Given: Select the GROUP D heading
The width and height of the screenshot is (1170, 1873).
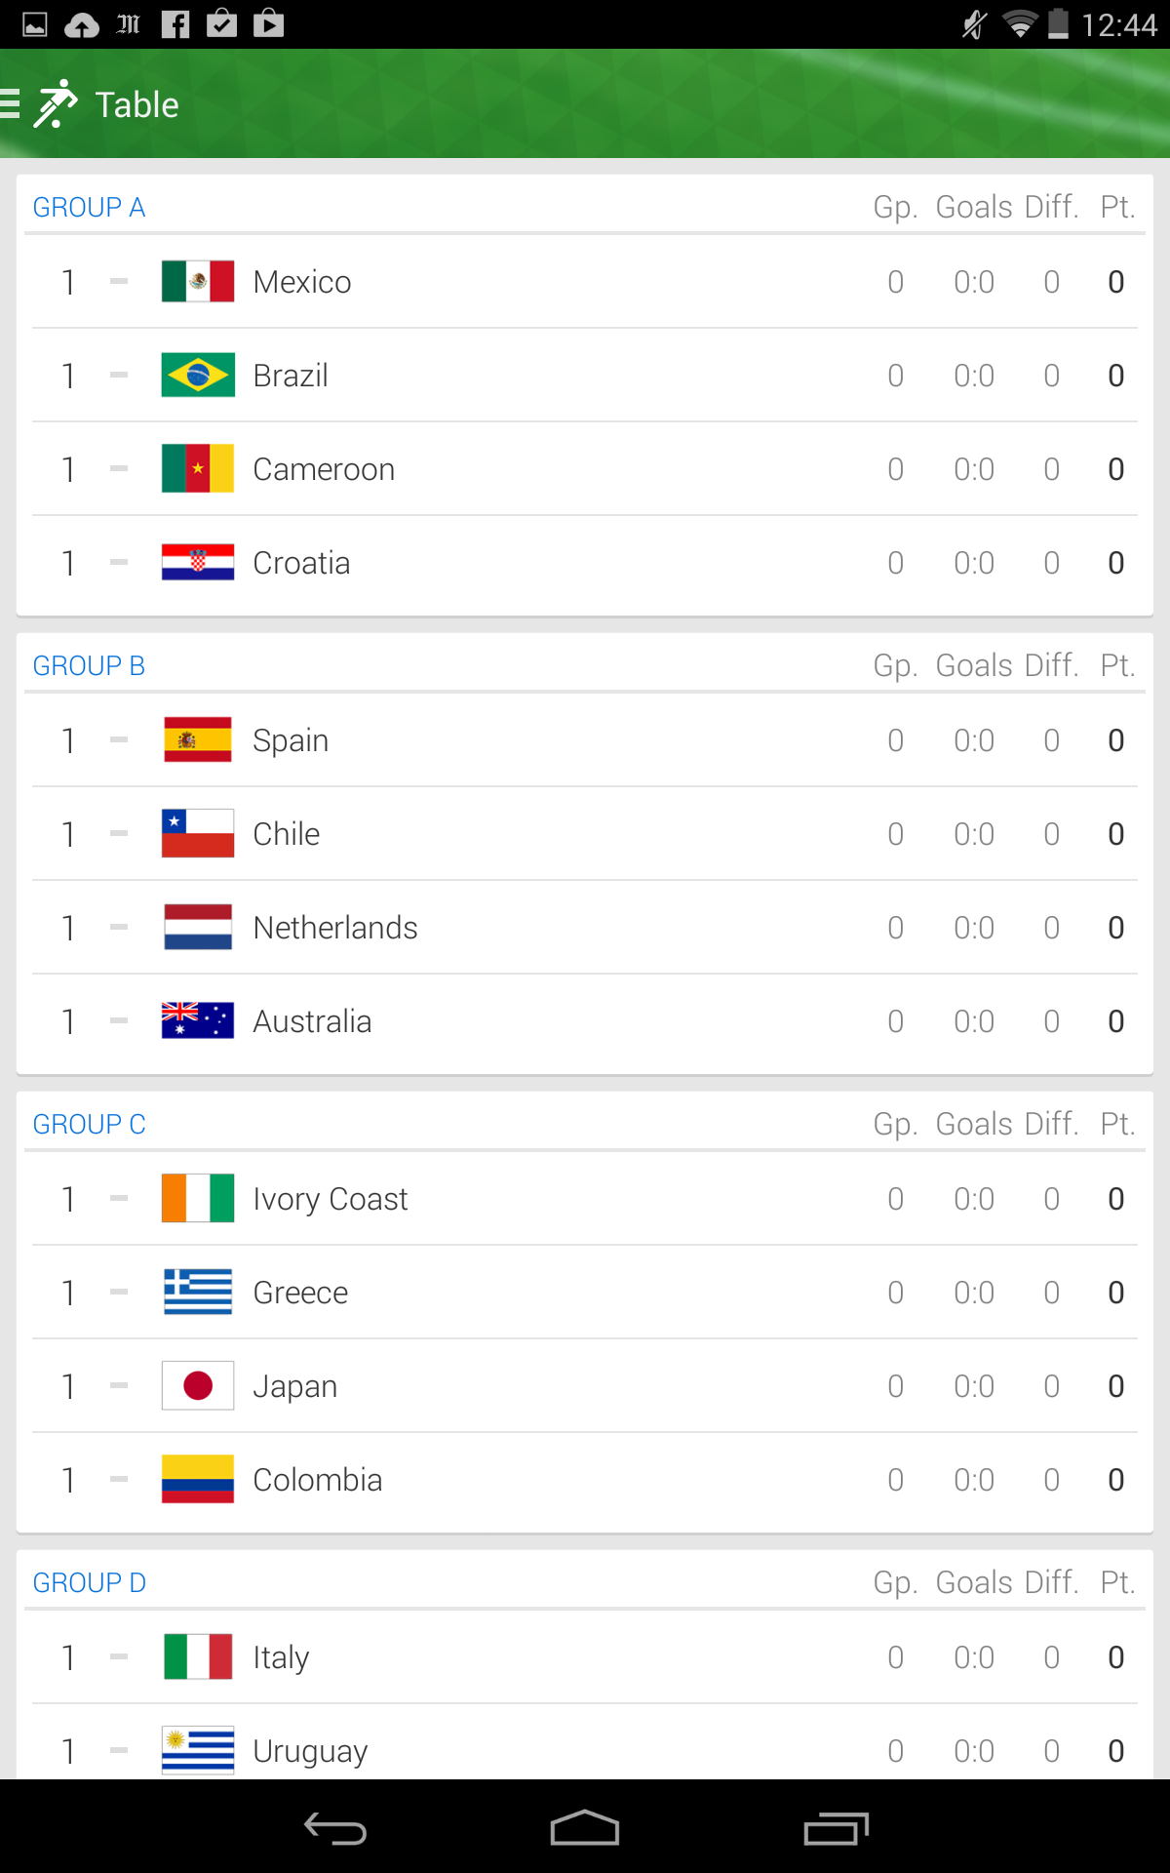Looking at the screenshot, I should point(89,1583).
